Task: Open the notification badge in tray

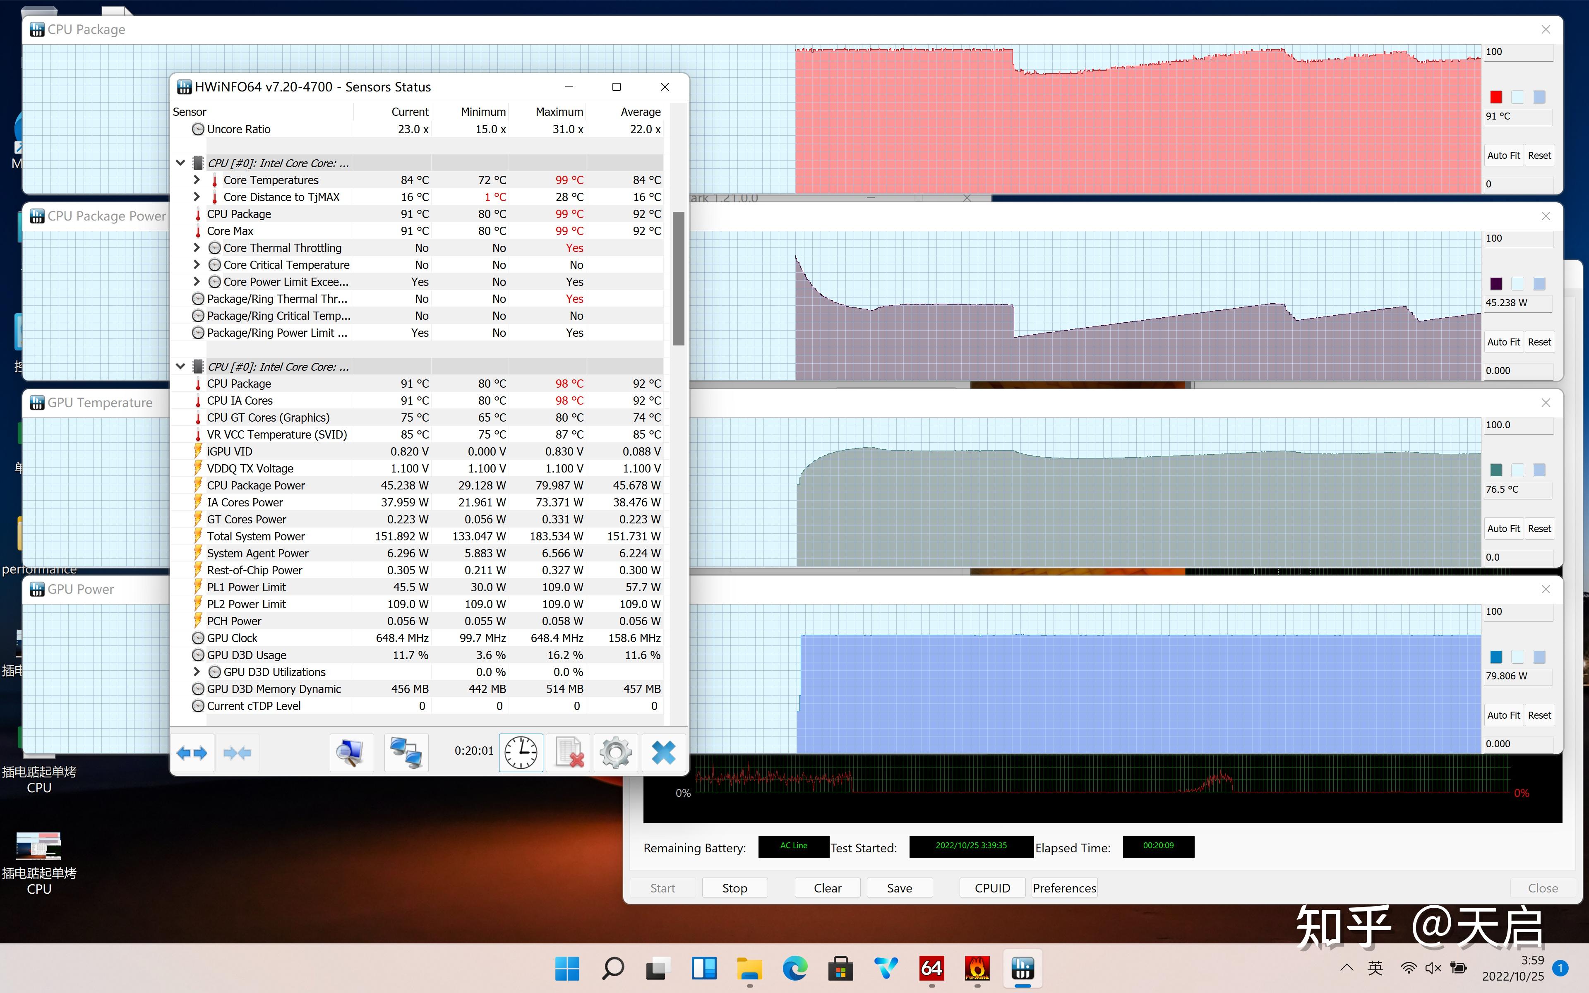Action: (x=1561, y=967)
